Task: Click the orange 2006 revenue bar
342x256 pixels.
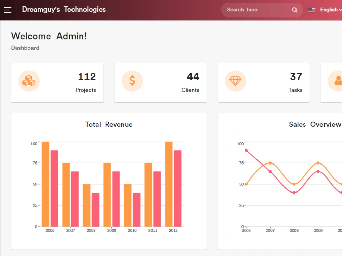Action: point(45,184)
